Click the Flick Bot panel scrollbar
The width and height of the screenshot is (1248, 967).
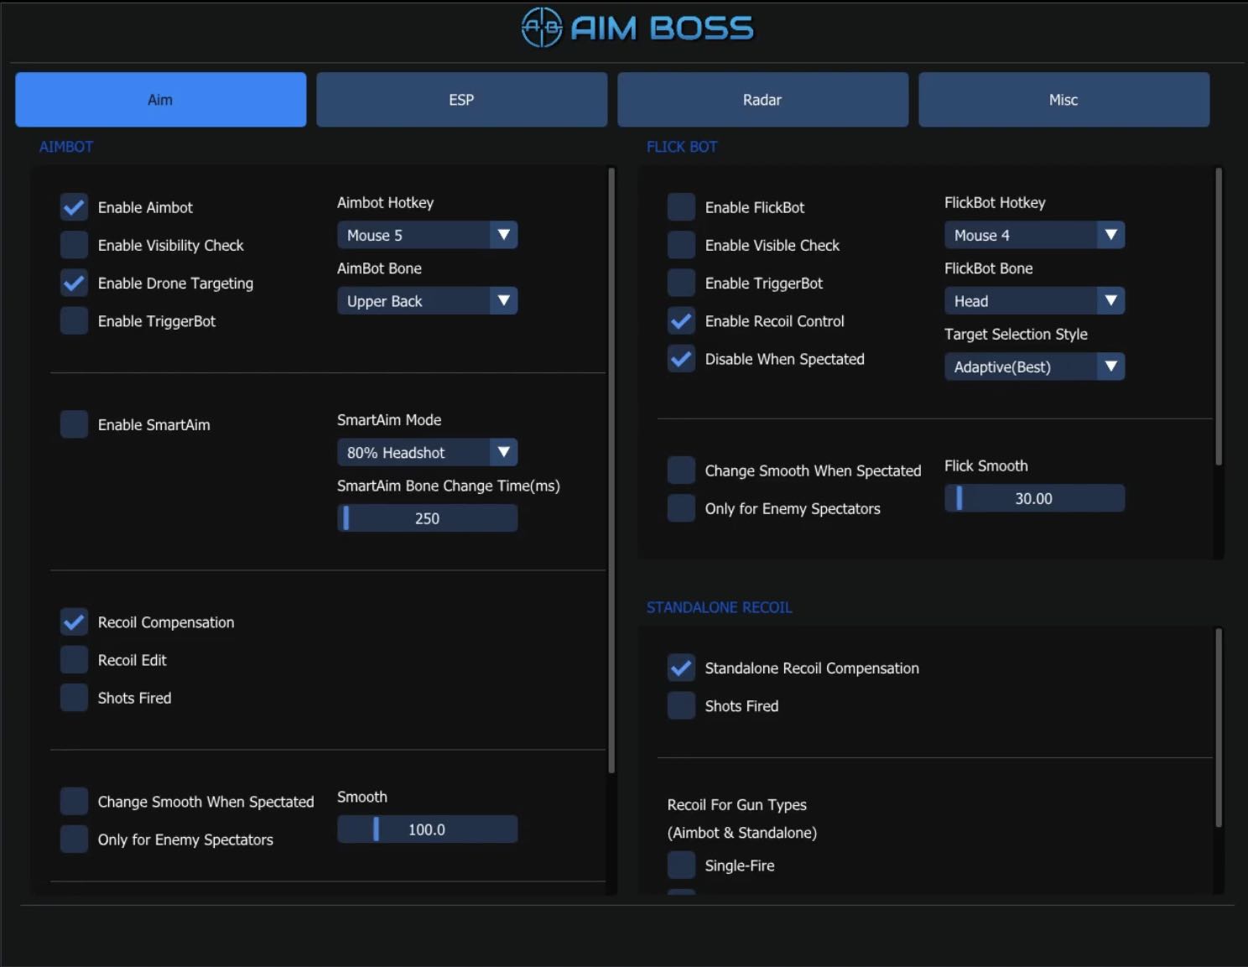(x=1219, y=317)
